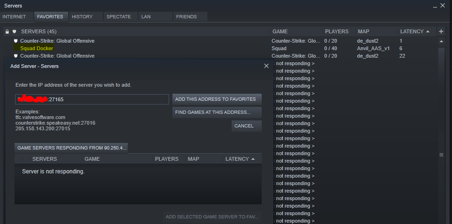Switch to the Internet tab
The image size is (452, 224).
click(x=17, y=17)
